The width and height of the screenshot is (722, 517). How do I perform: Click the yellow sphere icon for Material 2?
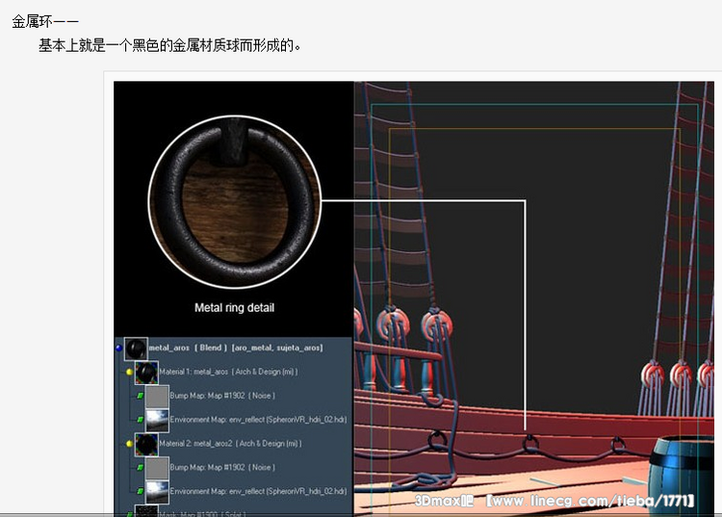[129, 443]
